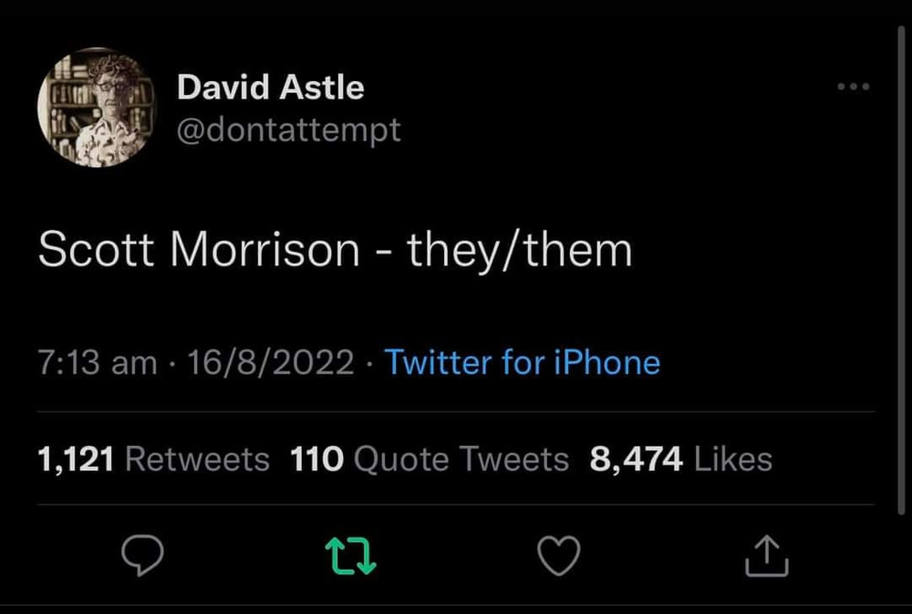Viewport: 912px width, 614px height.
Task: Click the David Astle display name
Action: click(x=270, y=88)
